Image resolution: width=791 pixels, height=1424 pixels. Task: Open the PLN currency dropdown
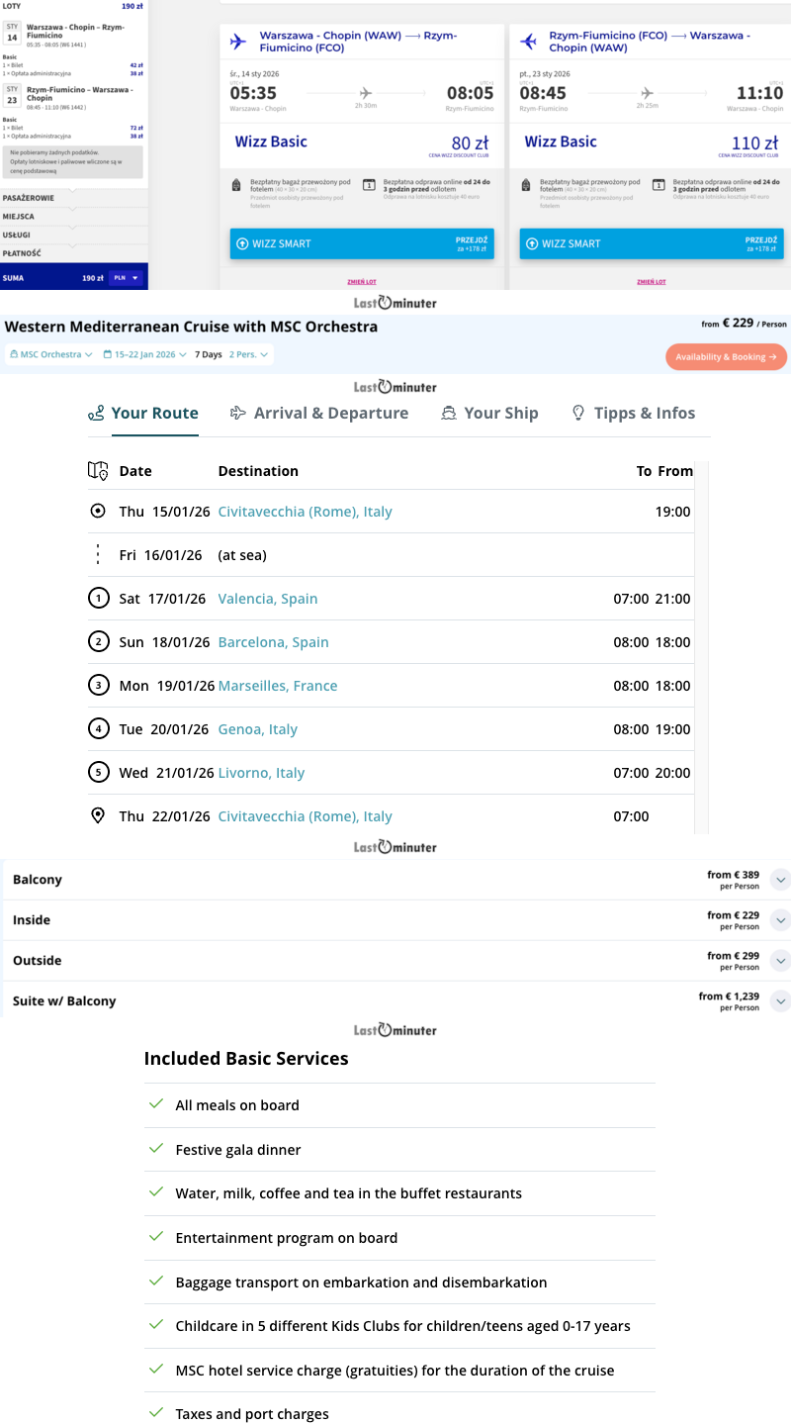click(126, 278)
